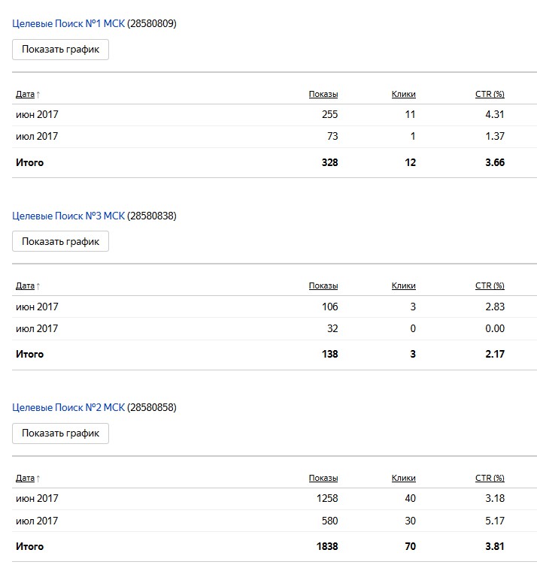537x583 pixels.
Task: Sort third table by CTR (%) column
Action: coord(490,478)
